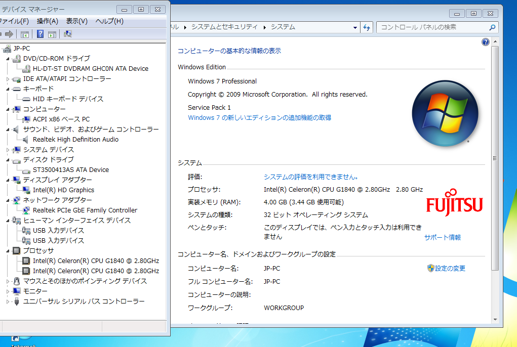Open the 操作(A) menu
This screenshot has width=517, height=347.
click(x=48, y=21)
